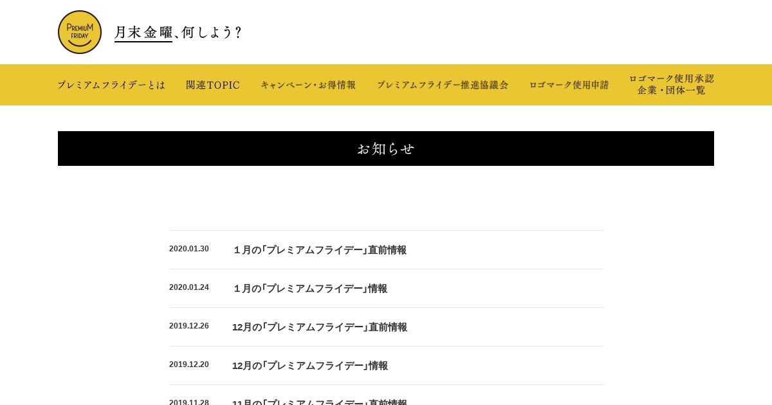Screen dimensions: 772x405
Task: Click the date 2019.12.26
Action: 189,326
